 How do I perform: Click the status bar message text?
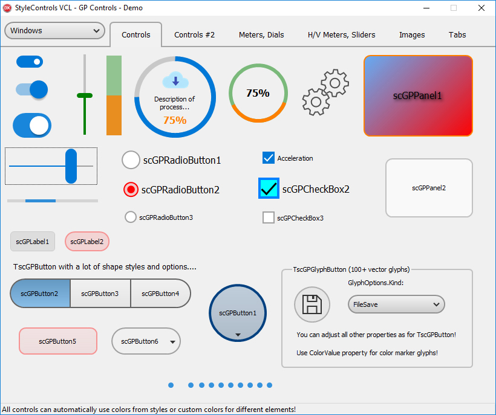click(149, 410)
